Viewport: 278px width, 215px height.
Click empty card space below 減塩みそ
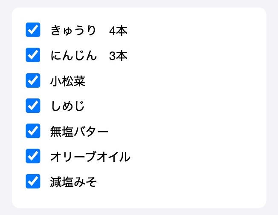(139, 198)
